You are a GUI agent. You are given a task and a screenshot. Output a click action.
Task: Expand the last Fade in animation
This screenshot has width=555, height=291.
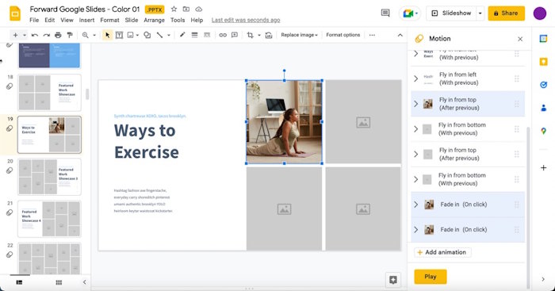coord(416,229)
